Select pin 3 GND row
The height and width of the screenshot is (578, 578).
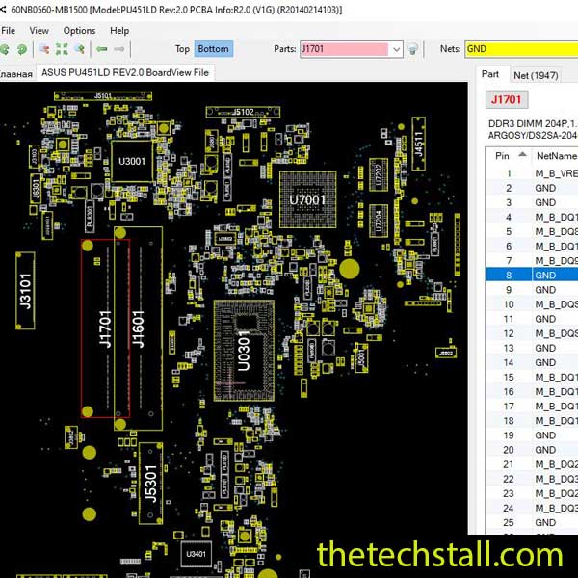point(532,202)
